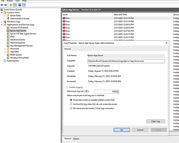The height and width of the screenshot is (143, 179).
Task: Select the General tab in Log Properties
Action: [68, 49]
